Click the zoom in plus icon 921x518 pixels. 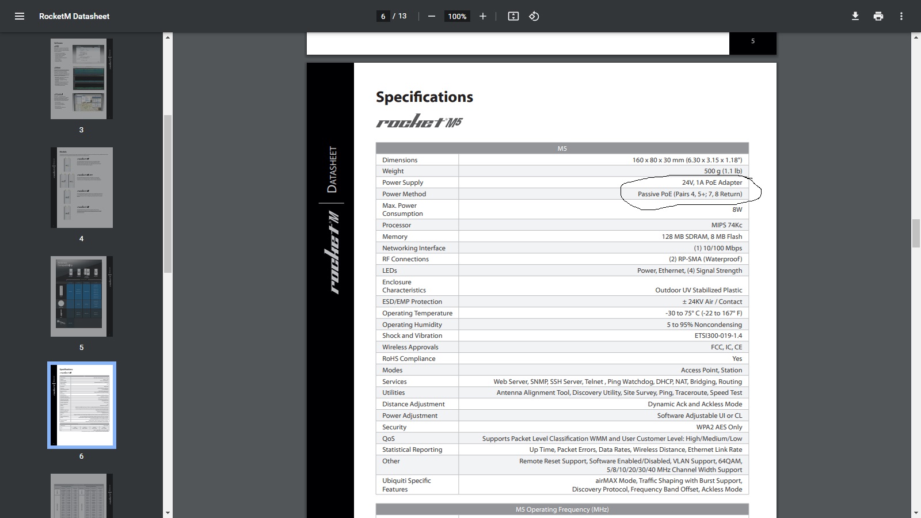click(483, 16)
